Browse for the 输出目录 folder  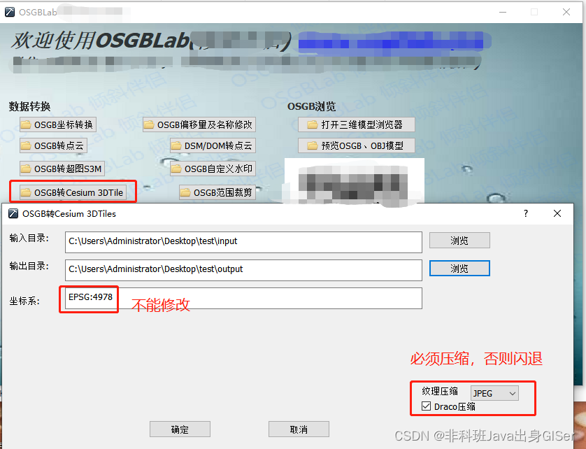[459, 269]
